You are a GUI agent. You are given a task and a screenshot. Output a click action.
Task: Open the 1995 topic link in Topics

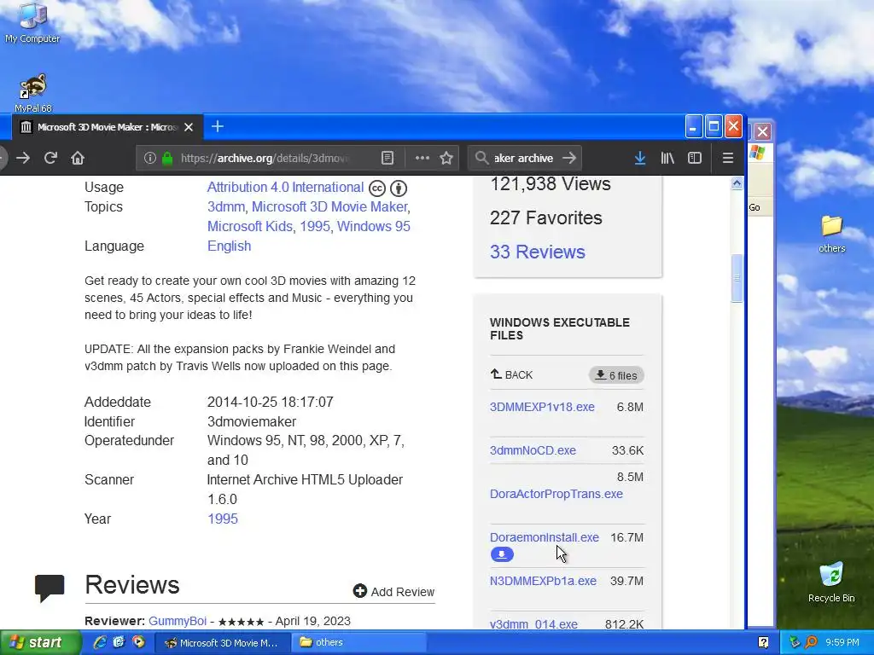tap(315, 226)
